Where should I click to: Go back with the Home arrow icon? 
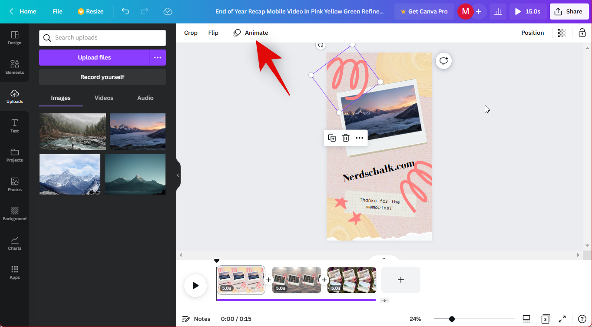coord(12,12)
